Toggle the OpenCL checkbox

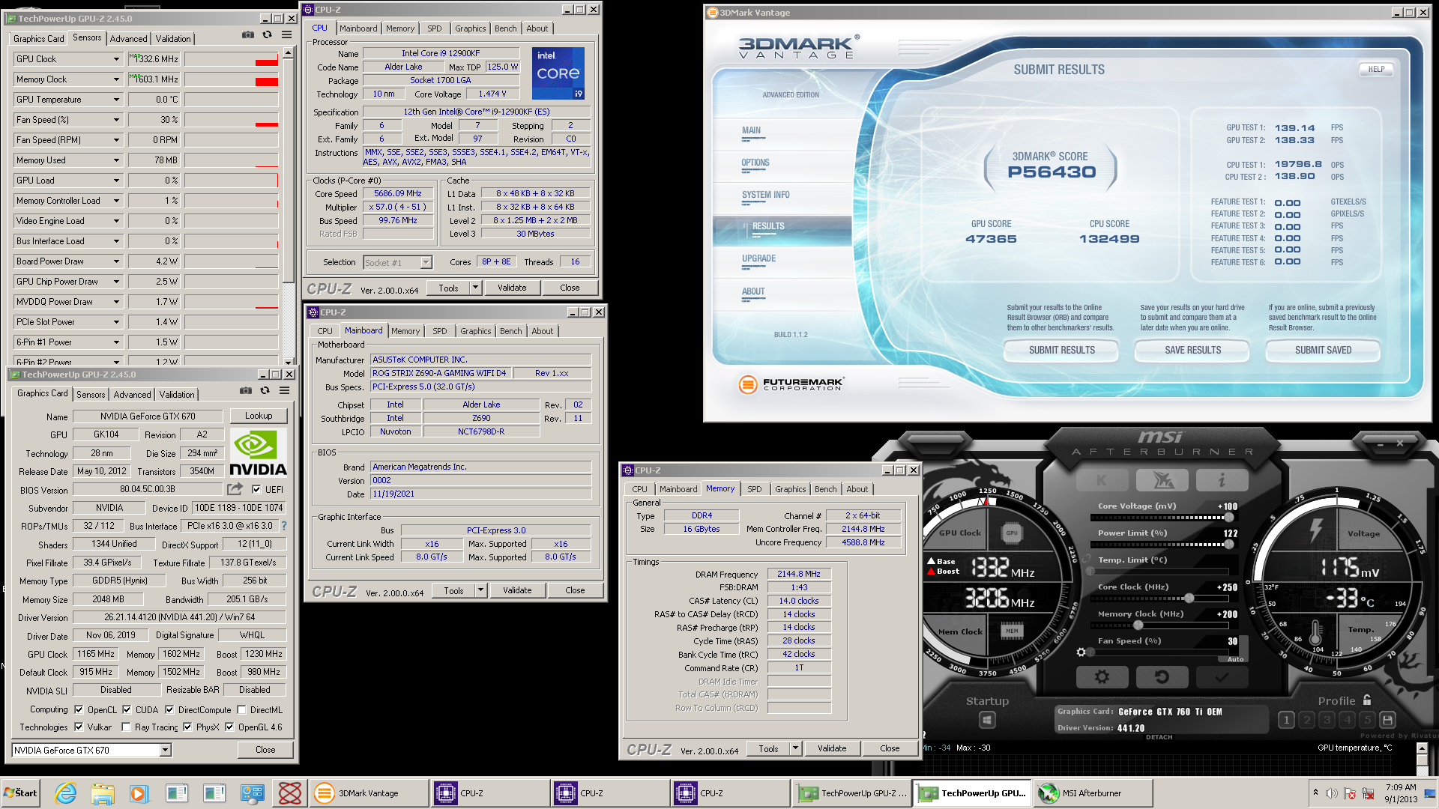(79, 709)
